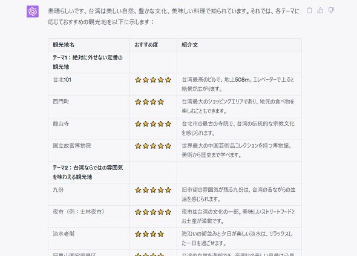This screenshot has height=256, width=357.
Task: Copy the response with the clipboard icon
Action: pyautogui.click(x=309, y=10)
